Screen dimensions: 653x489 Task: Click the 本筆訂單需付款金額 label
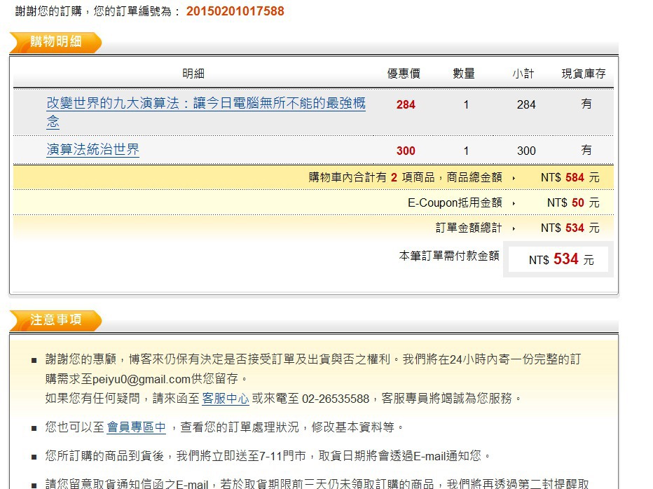(x=449, y=256)
